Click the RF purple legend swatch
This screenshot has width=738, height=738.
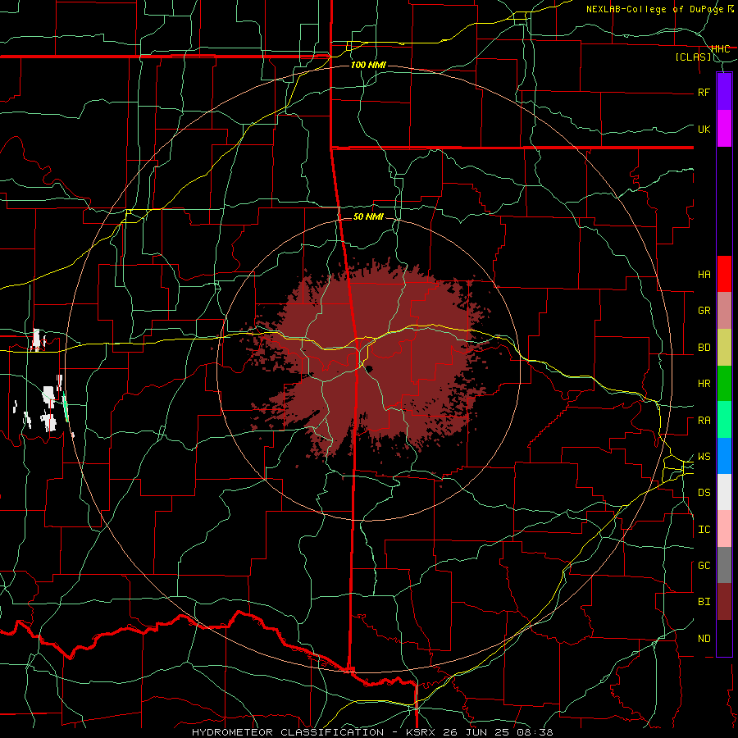coord(724,92)
